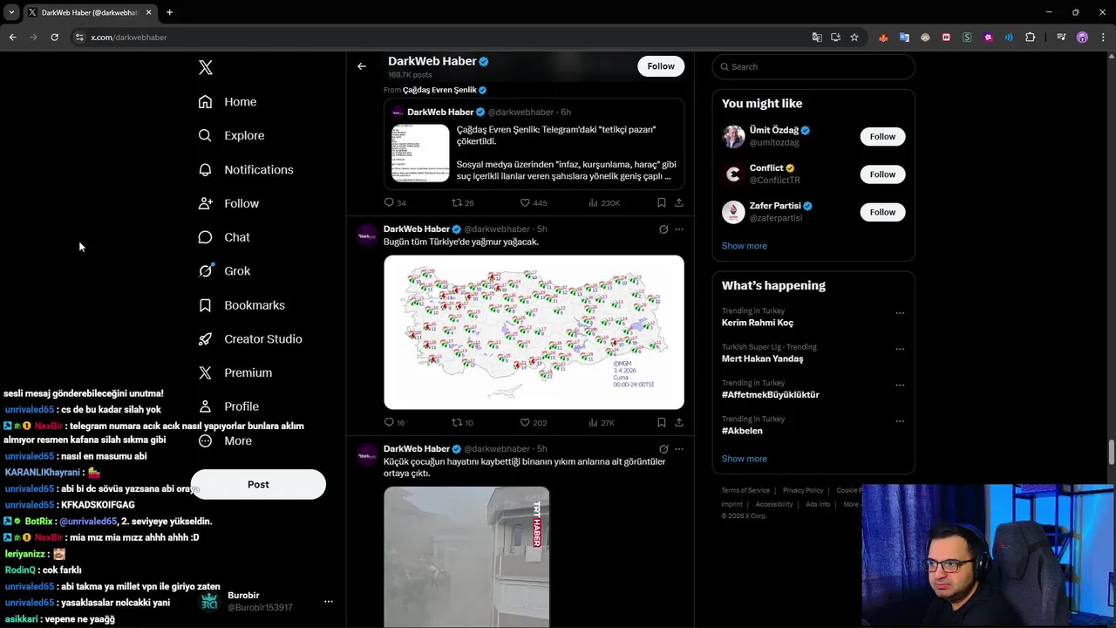Open the quoted DarkWeb Haber post card
The image size is (1116, 628).
pyautogui.click(x=534, y=143)
